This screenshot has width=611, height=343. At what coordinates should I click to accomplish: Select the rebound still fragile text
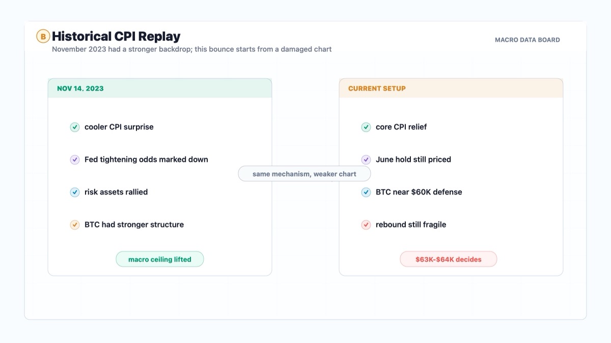click(411, 225)
